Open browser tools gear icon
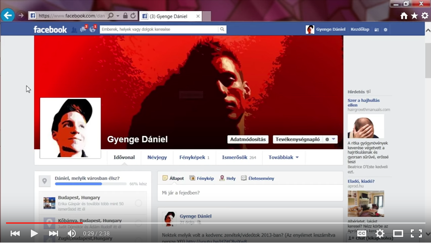 point(424,16)
